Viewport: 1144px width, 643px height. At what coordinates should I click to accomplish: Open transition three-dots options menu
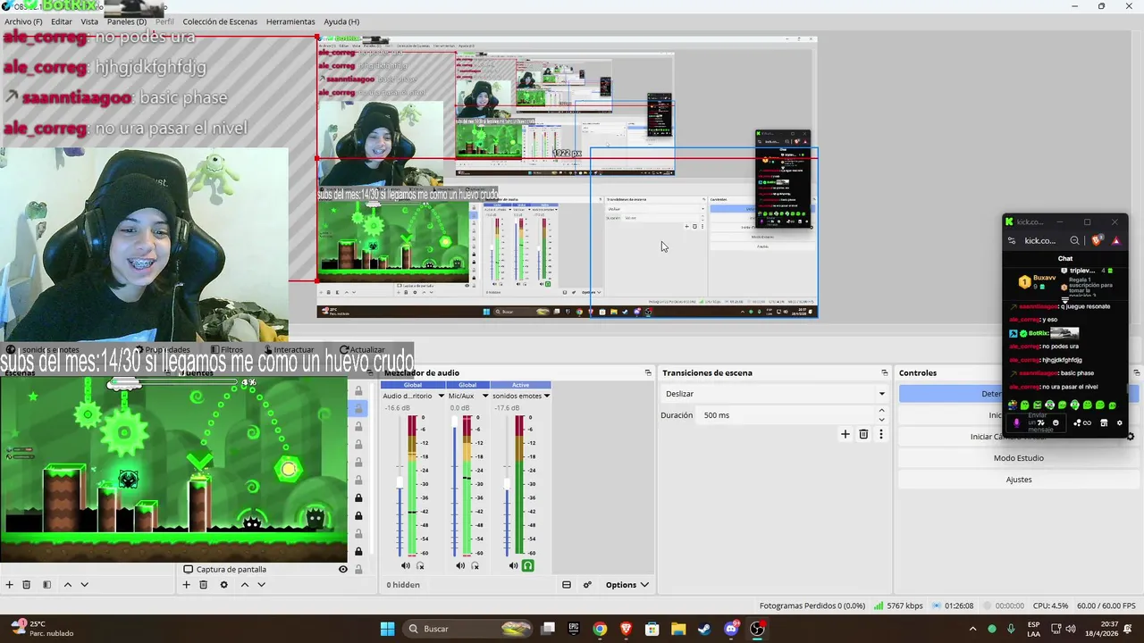click(880, 434)
